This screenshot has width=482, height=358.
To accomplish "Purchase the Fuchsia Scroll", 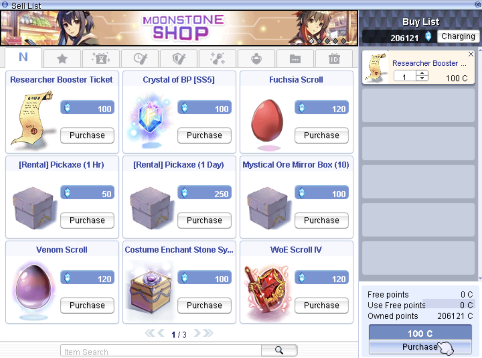I will pyautogui.click(x=322, y=136).
